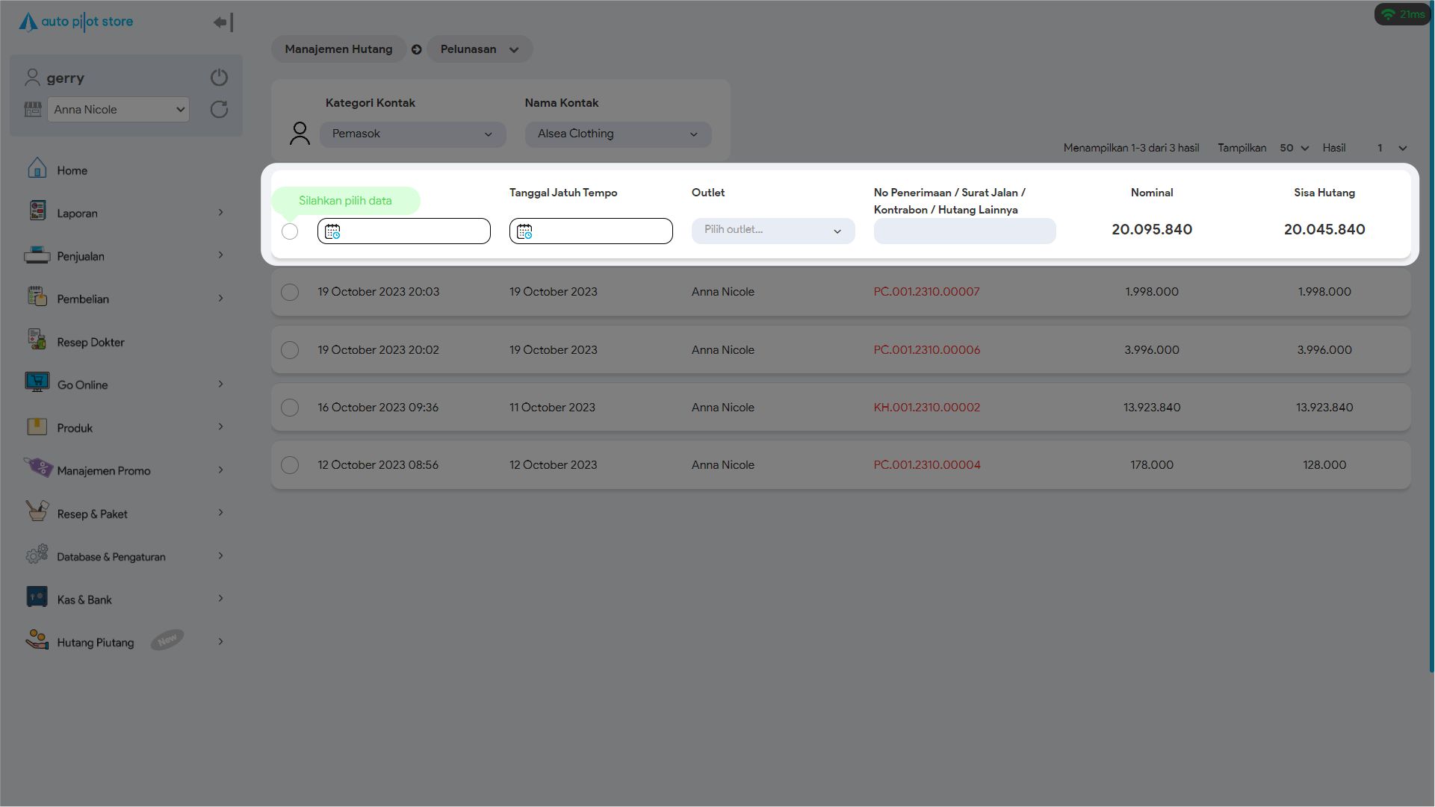The height and width of the screenshot is (807, 1435).
Task: Click the Kas & Bank safe icon
Action: (37, 597)
